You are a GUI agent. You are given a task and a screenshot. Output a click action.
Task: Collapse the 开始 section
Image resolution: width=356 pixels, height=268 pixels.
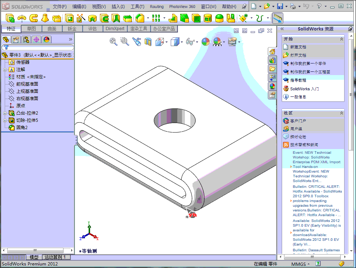(341, 39)
